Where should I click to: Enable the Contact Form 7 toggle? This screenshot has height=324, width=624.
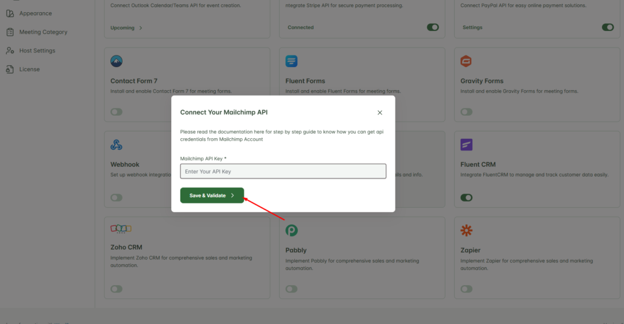point(116,112)
